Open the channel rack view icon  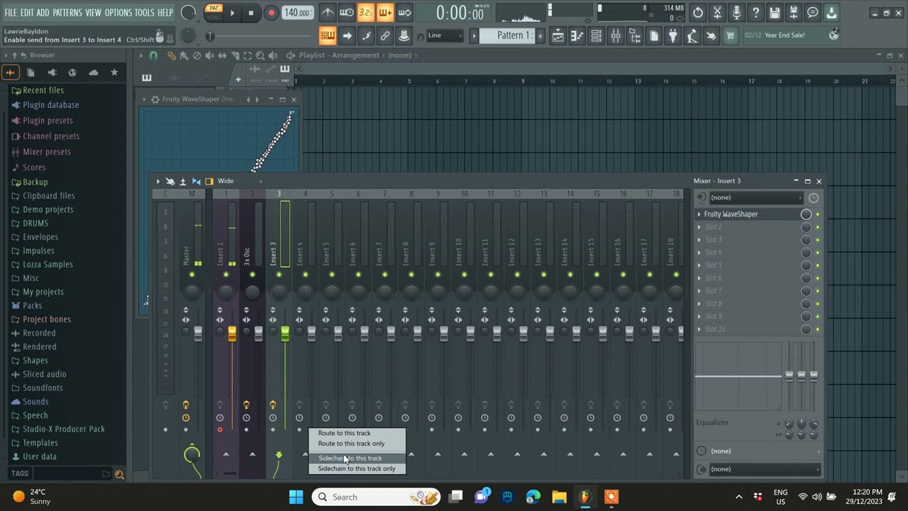coord(596,35)
